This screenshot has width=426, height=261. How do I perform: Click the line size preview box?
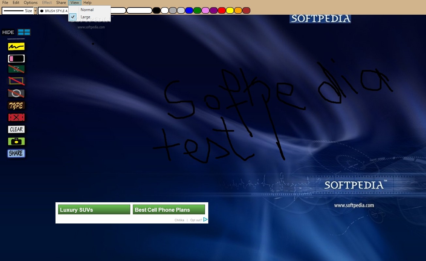point(18,11)
